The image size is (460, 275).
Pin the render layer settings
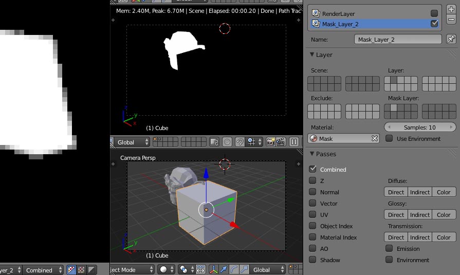451,39
